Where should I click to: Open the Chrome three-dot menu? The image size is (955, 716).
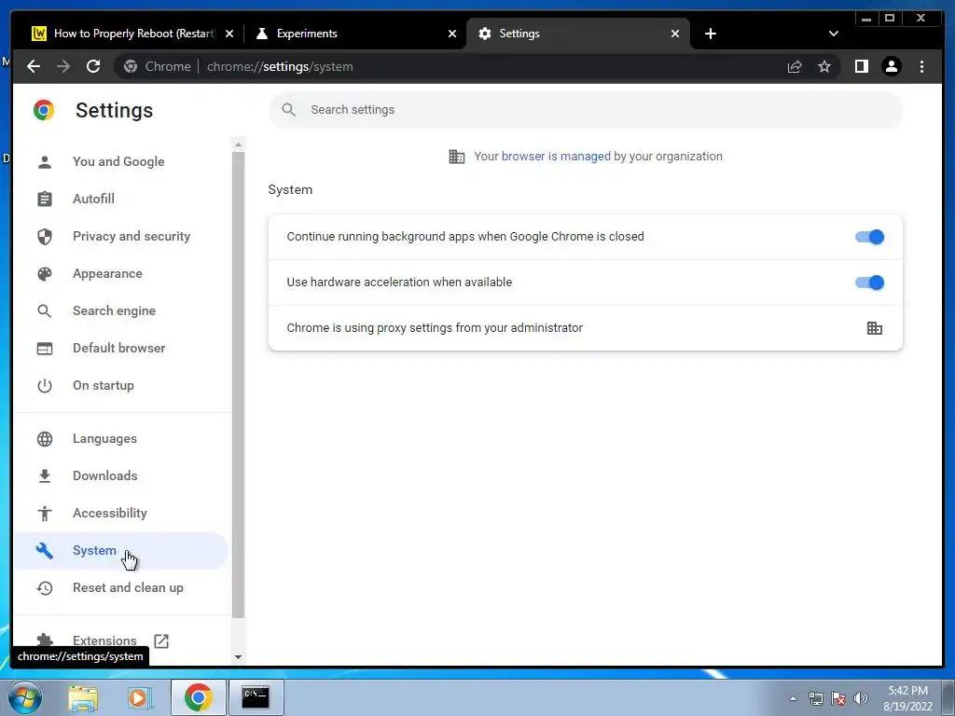921,66
